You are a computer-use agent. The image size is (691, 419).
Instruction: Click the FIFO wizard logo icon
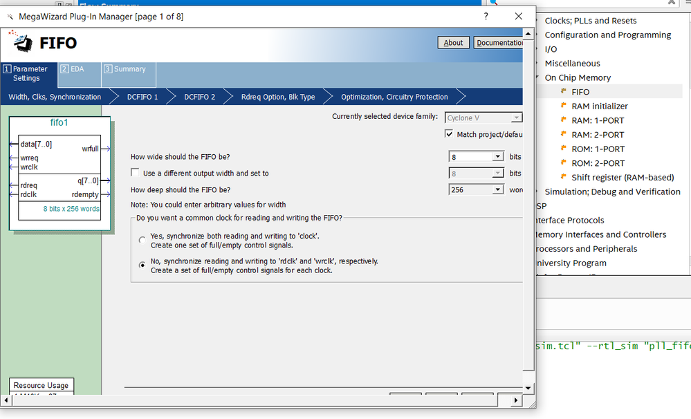click(21, 41)
